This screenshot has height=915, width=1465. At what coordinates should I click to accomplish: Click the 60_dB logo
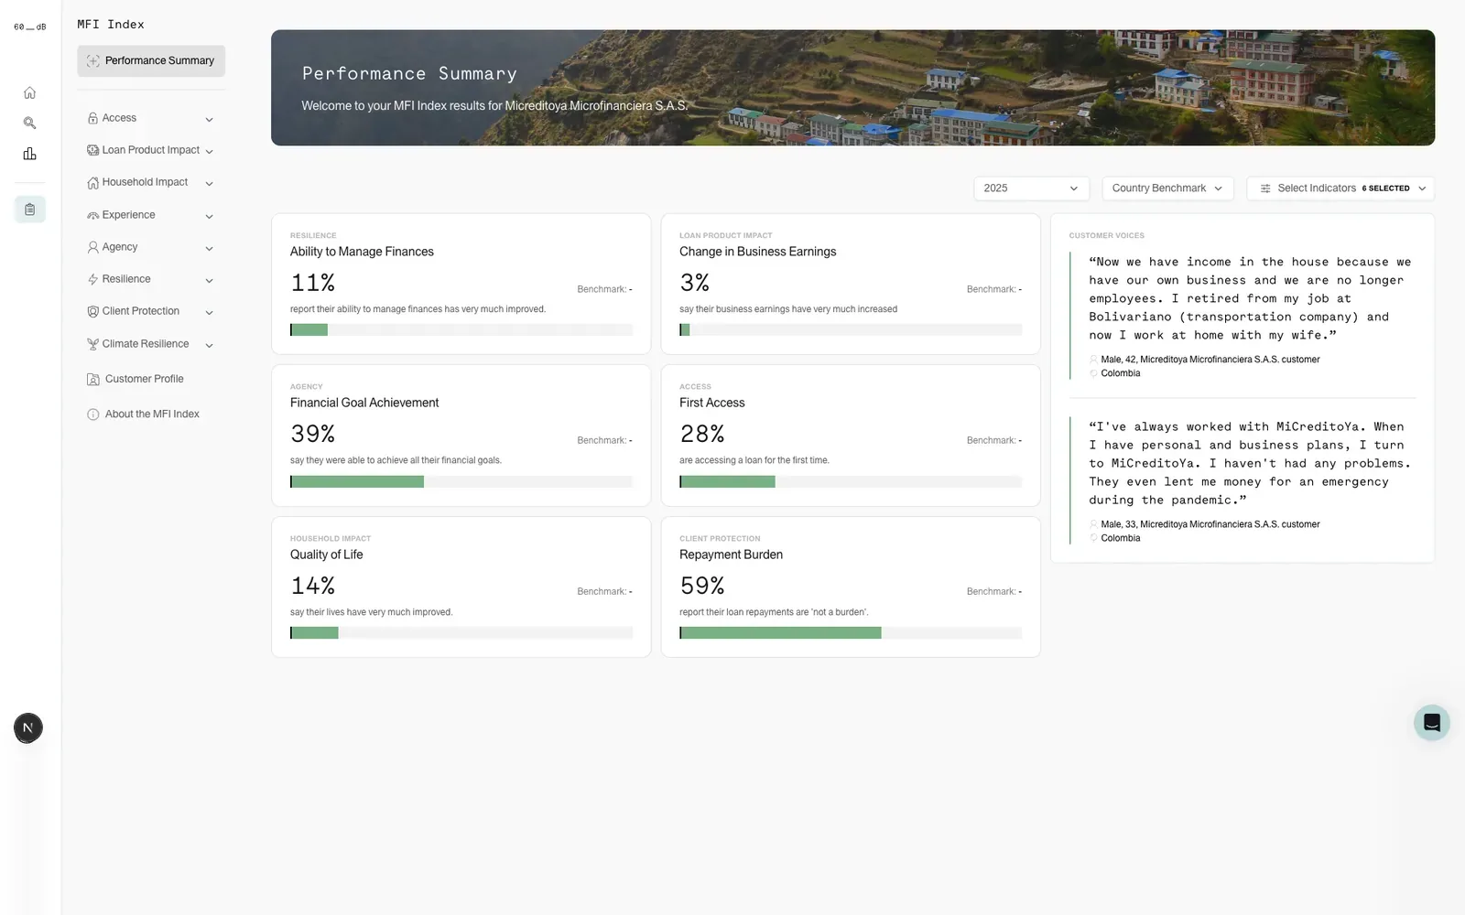tap(29, 27)
